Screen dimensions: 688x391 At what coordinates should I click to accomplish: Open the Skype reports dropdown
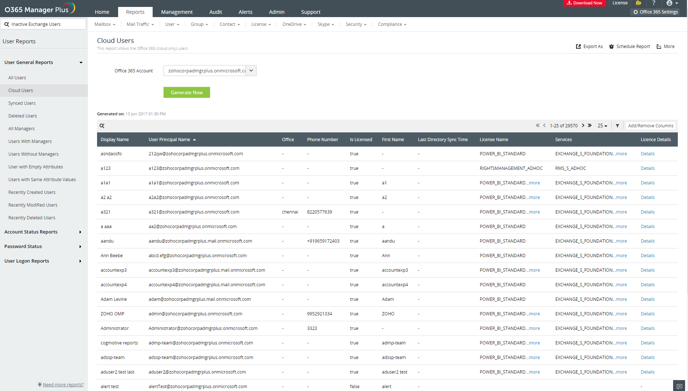tap(326, 24)
